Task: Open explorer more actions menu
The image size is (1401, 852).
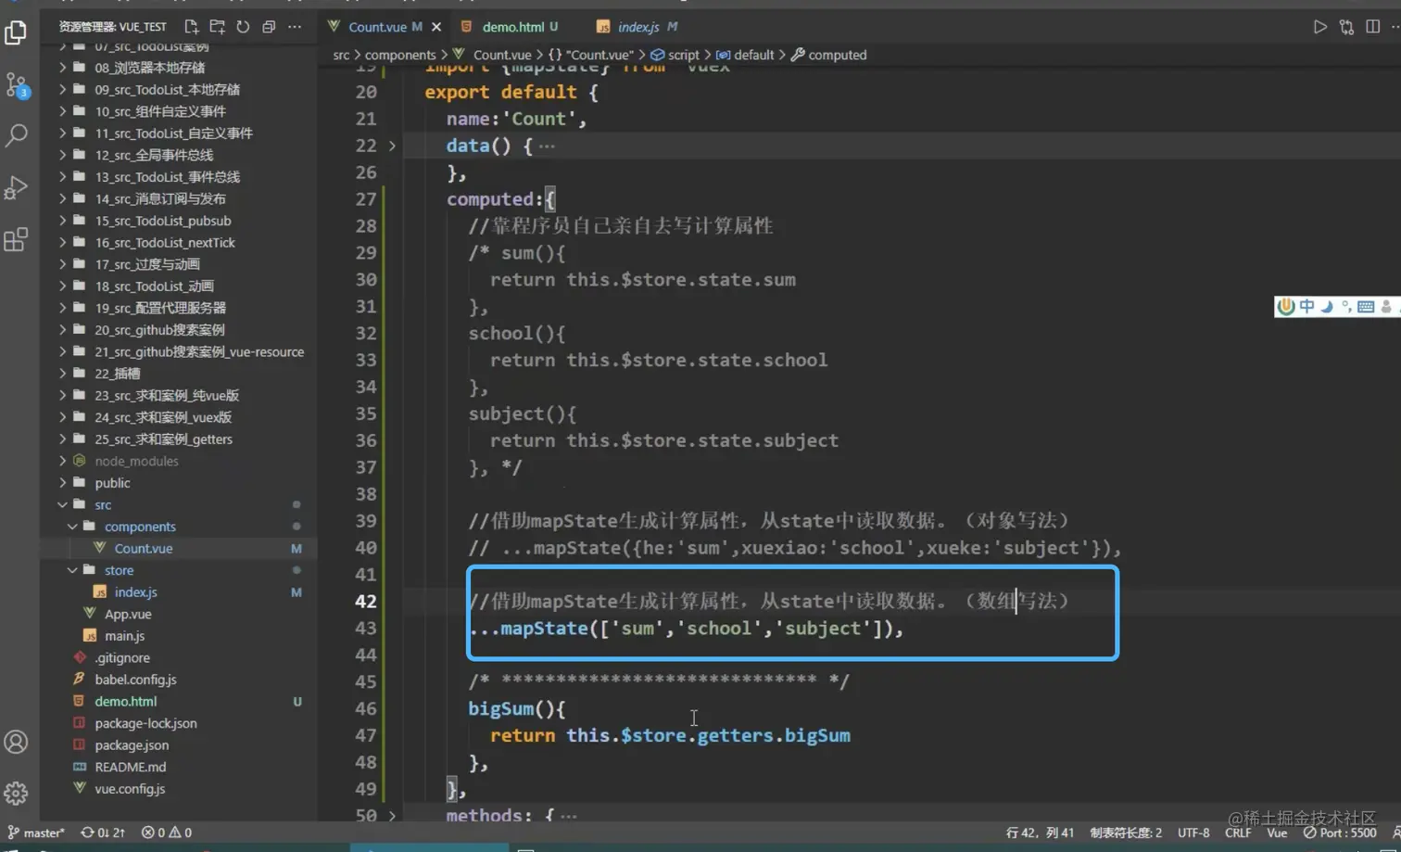Action: tap(295, 27)
